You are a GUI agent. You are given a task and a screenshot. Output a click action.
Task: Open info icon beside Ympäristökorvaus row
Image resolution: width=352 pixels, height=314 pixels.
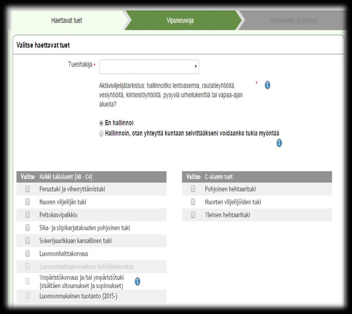point(137,281)
